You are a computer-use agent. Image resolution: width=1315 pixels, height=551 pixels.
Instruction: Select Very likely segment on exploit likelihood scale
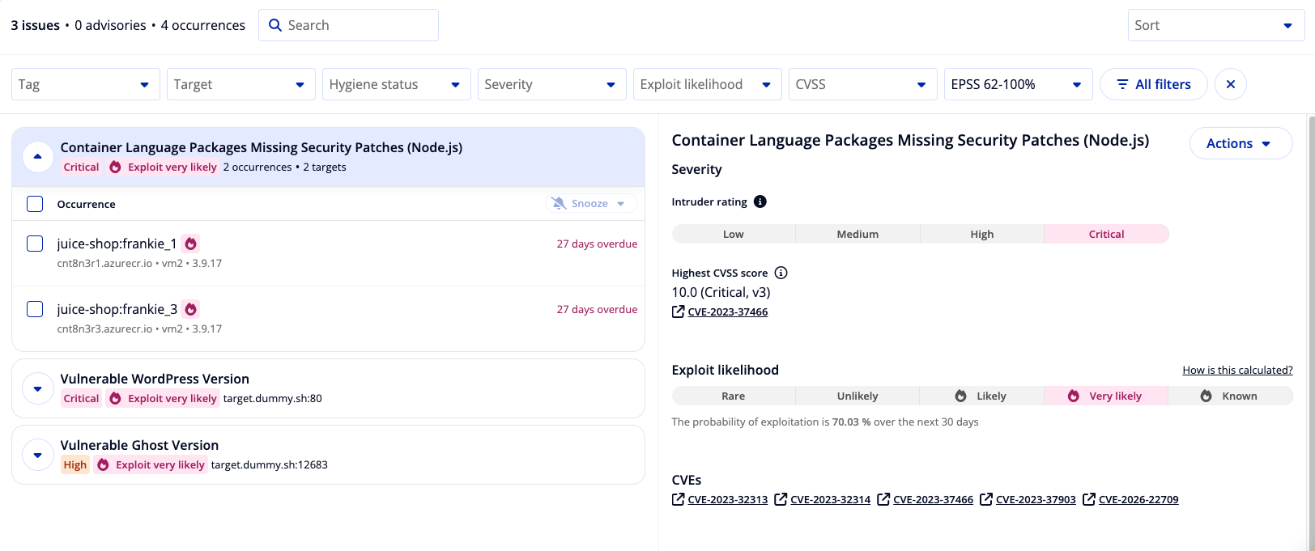pos(1105,396)
